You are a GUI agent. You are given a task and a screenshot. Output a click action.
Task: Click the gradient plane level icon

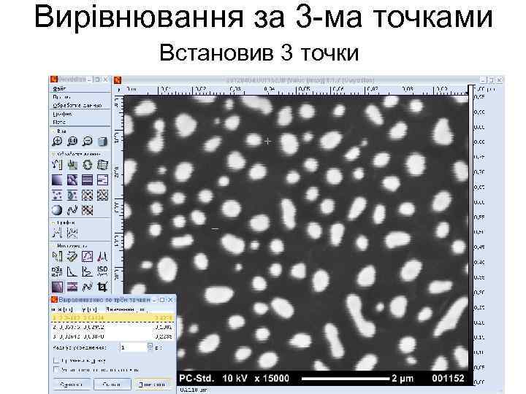pos(58,180)
